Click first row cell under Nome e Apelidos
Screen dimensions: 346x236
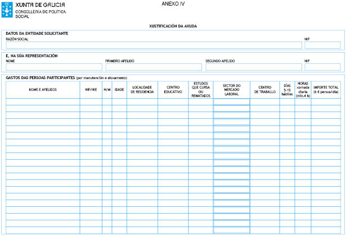coord(42,102)
